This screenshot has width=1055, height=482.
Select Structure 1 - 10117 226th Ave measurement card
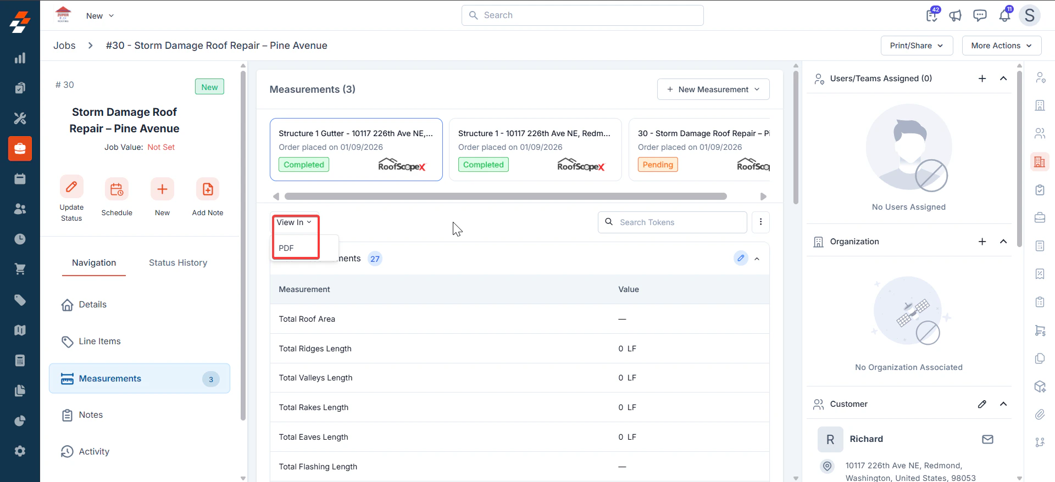click(535, 149)
